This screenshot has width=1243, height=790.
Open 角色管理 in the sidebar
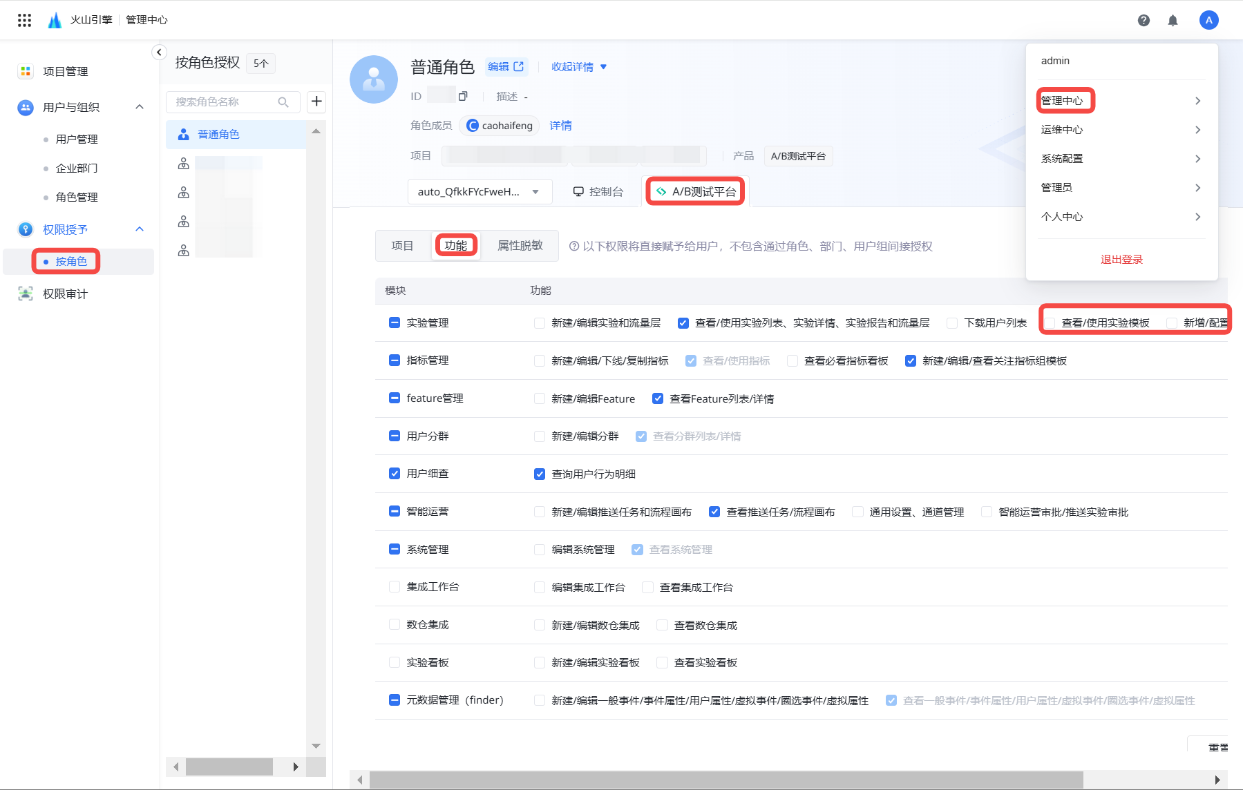coord(77,197)
